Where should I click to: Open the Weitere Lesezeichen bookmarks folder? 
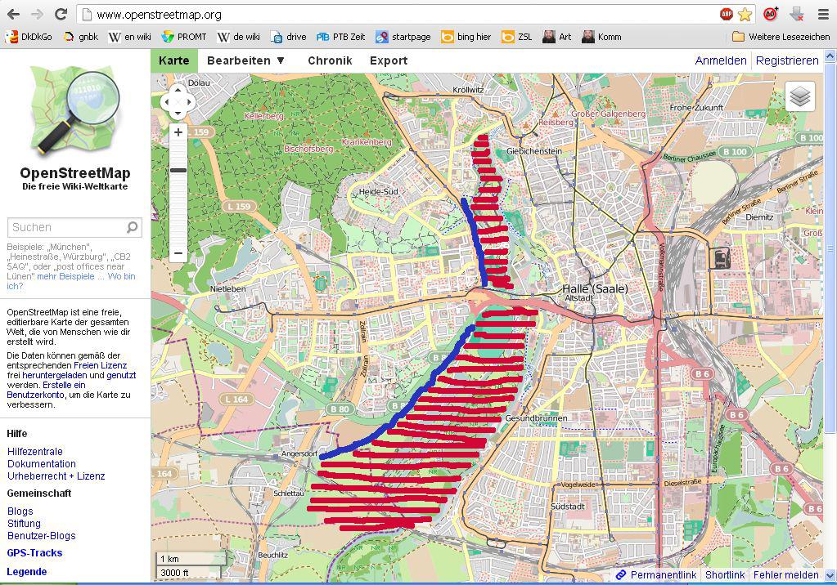click(781, 37)
